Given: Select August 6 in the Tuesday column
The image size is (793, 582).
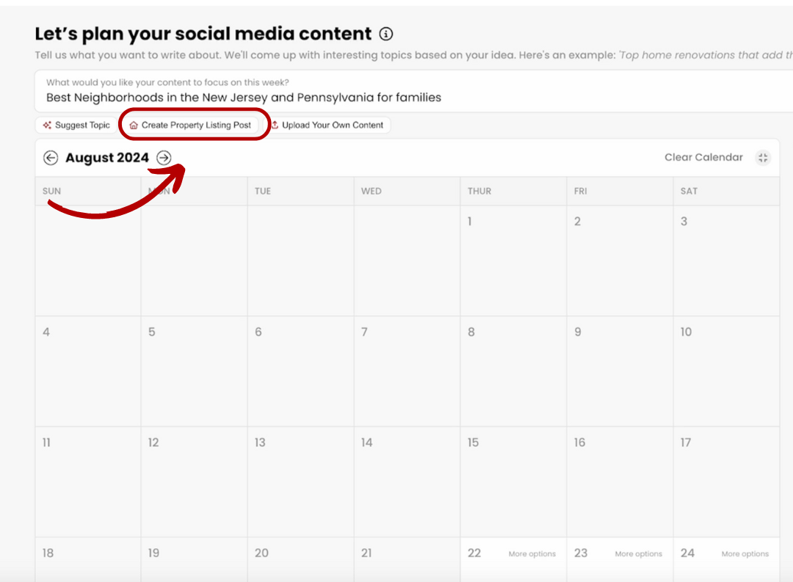Looking at the screenshot, I should point(300,371).
